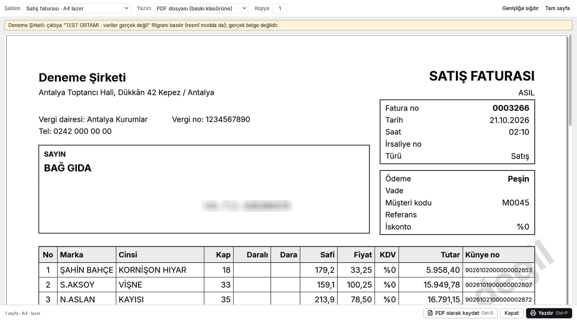
Task: Click the invoice date 21.10.2026
Action: tap(509, 120)
